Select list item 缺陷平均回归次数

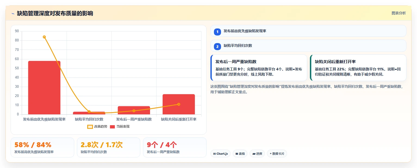[x=308, y=46]
